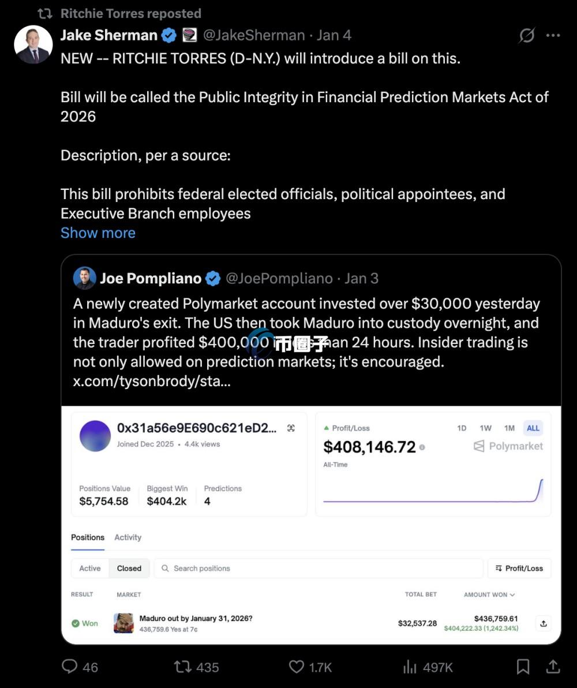Image resolution: width=577 pixels, height=688 pixels.
Task: Sort by the Amount Won column
Action: [489, 594]
